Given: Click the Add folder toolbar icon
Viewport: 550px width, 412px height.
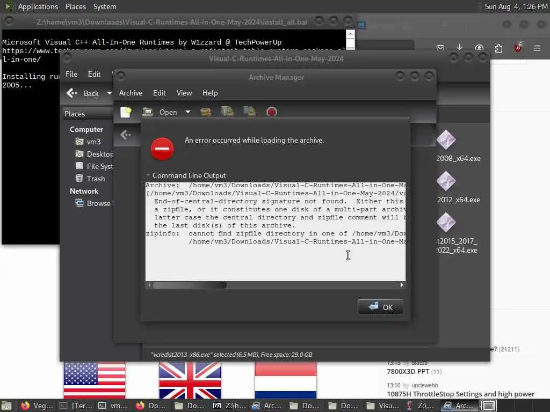Looking at the screenshot, I should (x=249, y=112).
